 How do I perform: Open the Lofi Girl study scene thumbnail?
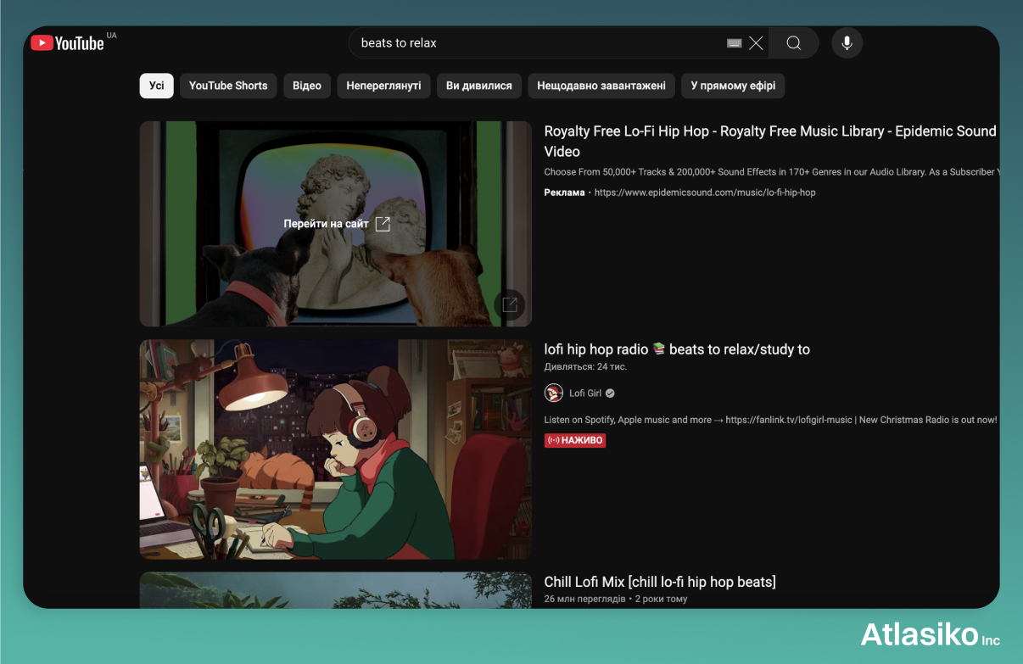336,449
